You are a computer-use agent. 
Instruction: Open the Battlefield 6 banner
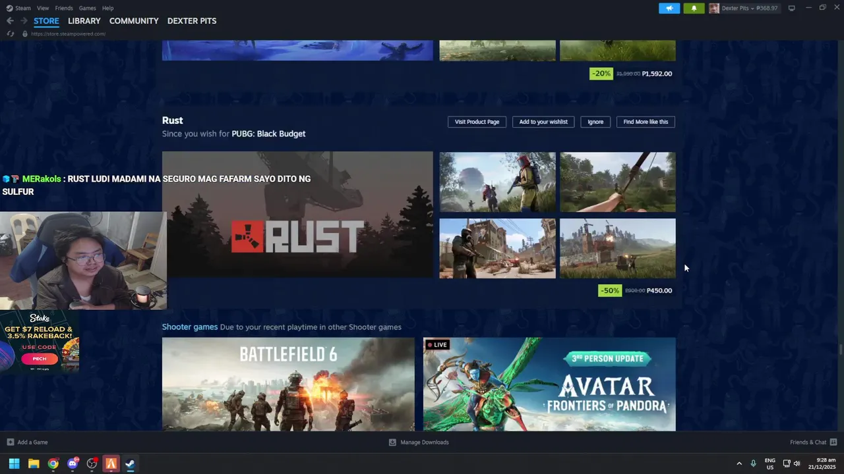tap(288, 384)
